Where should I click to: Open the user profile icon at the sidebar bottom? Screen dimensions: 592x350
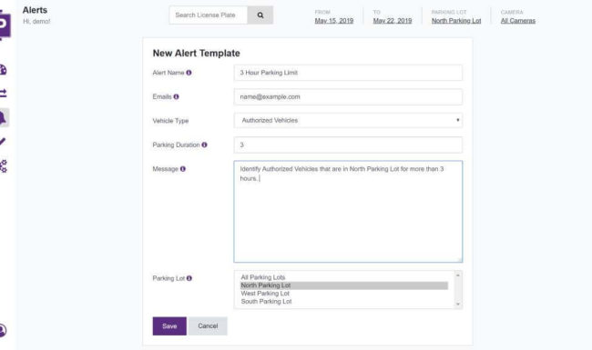pos(3,330)
